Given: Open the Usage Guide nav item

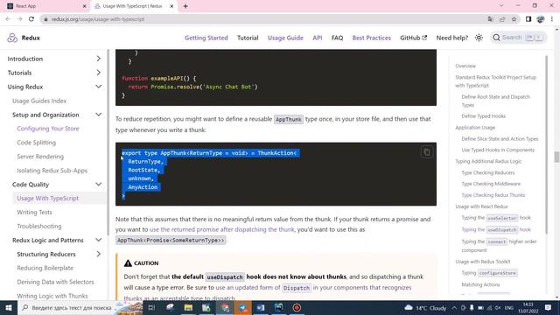Looking at the screenshot, I should pos(285,38).
